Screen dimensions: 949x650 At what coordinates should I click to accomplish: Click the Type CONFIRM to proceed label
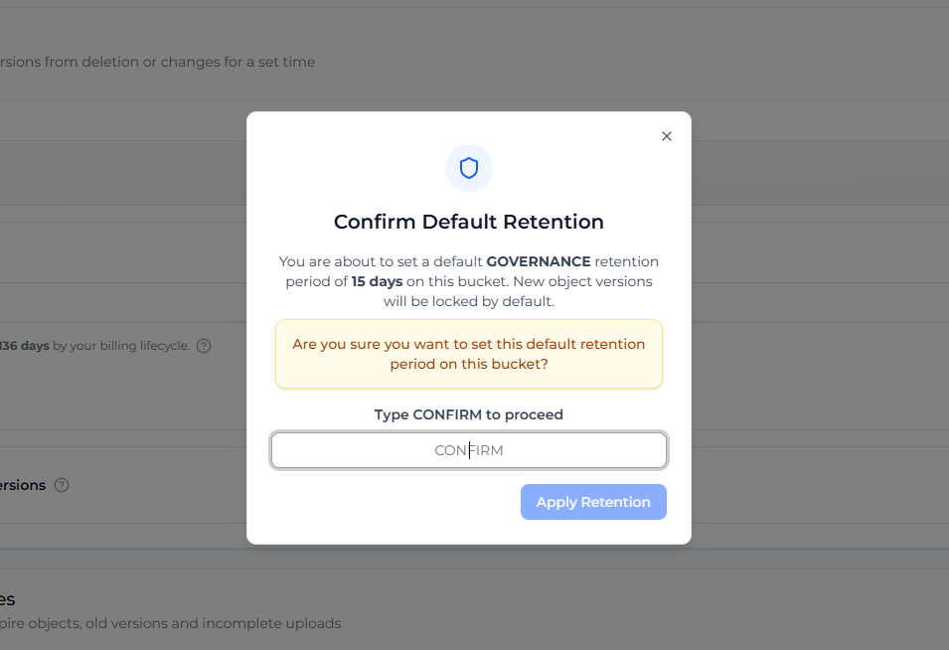pos(468,414)
